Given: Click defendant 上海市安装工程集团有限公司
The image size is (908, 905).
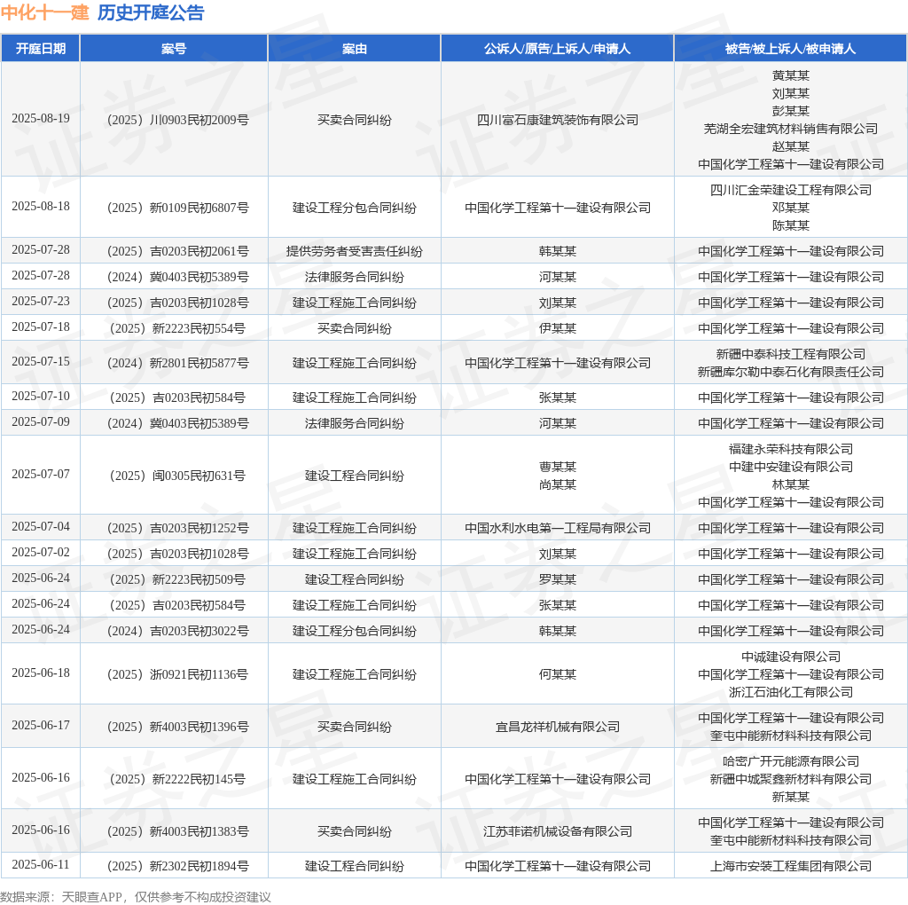Looking at the screenshot, I should click(x=790, y=866).
